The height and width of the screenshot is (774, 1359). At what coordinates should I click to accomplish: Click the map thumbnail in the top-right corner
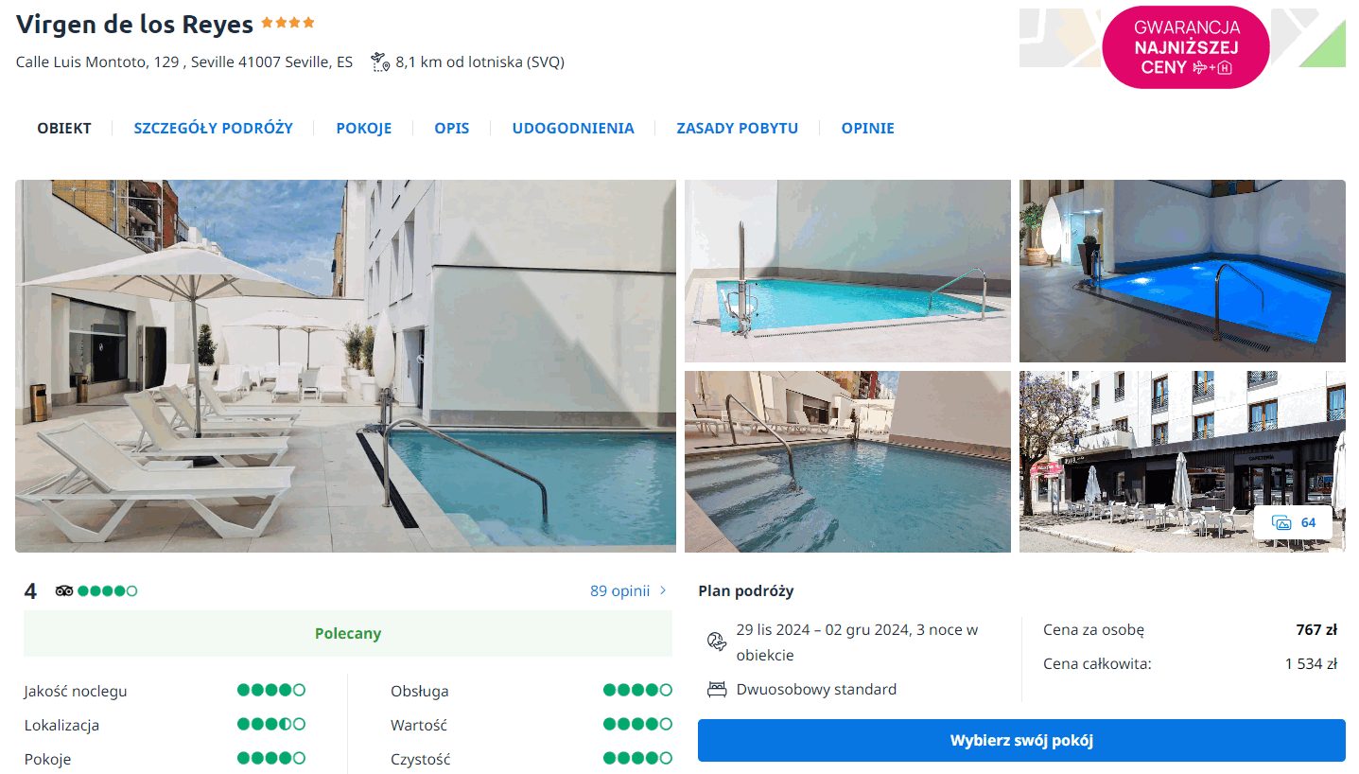click(x=1057, y=38)
